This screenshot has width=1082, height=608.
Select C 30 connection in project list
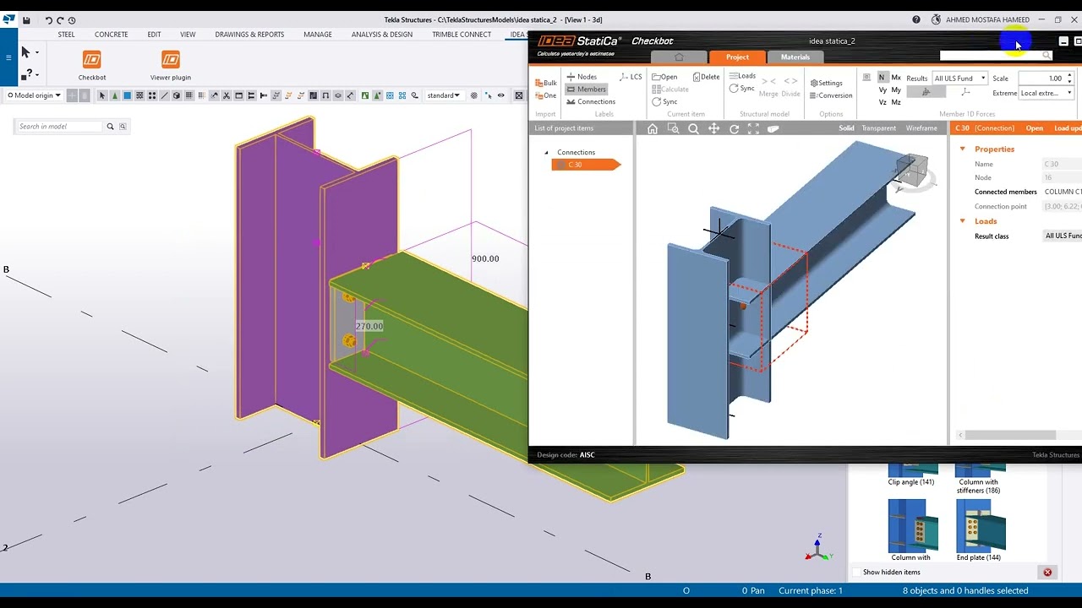pos(586,165)
